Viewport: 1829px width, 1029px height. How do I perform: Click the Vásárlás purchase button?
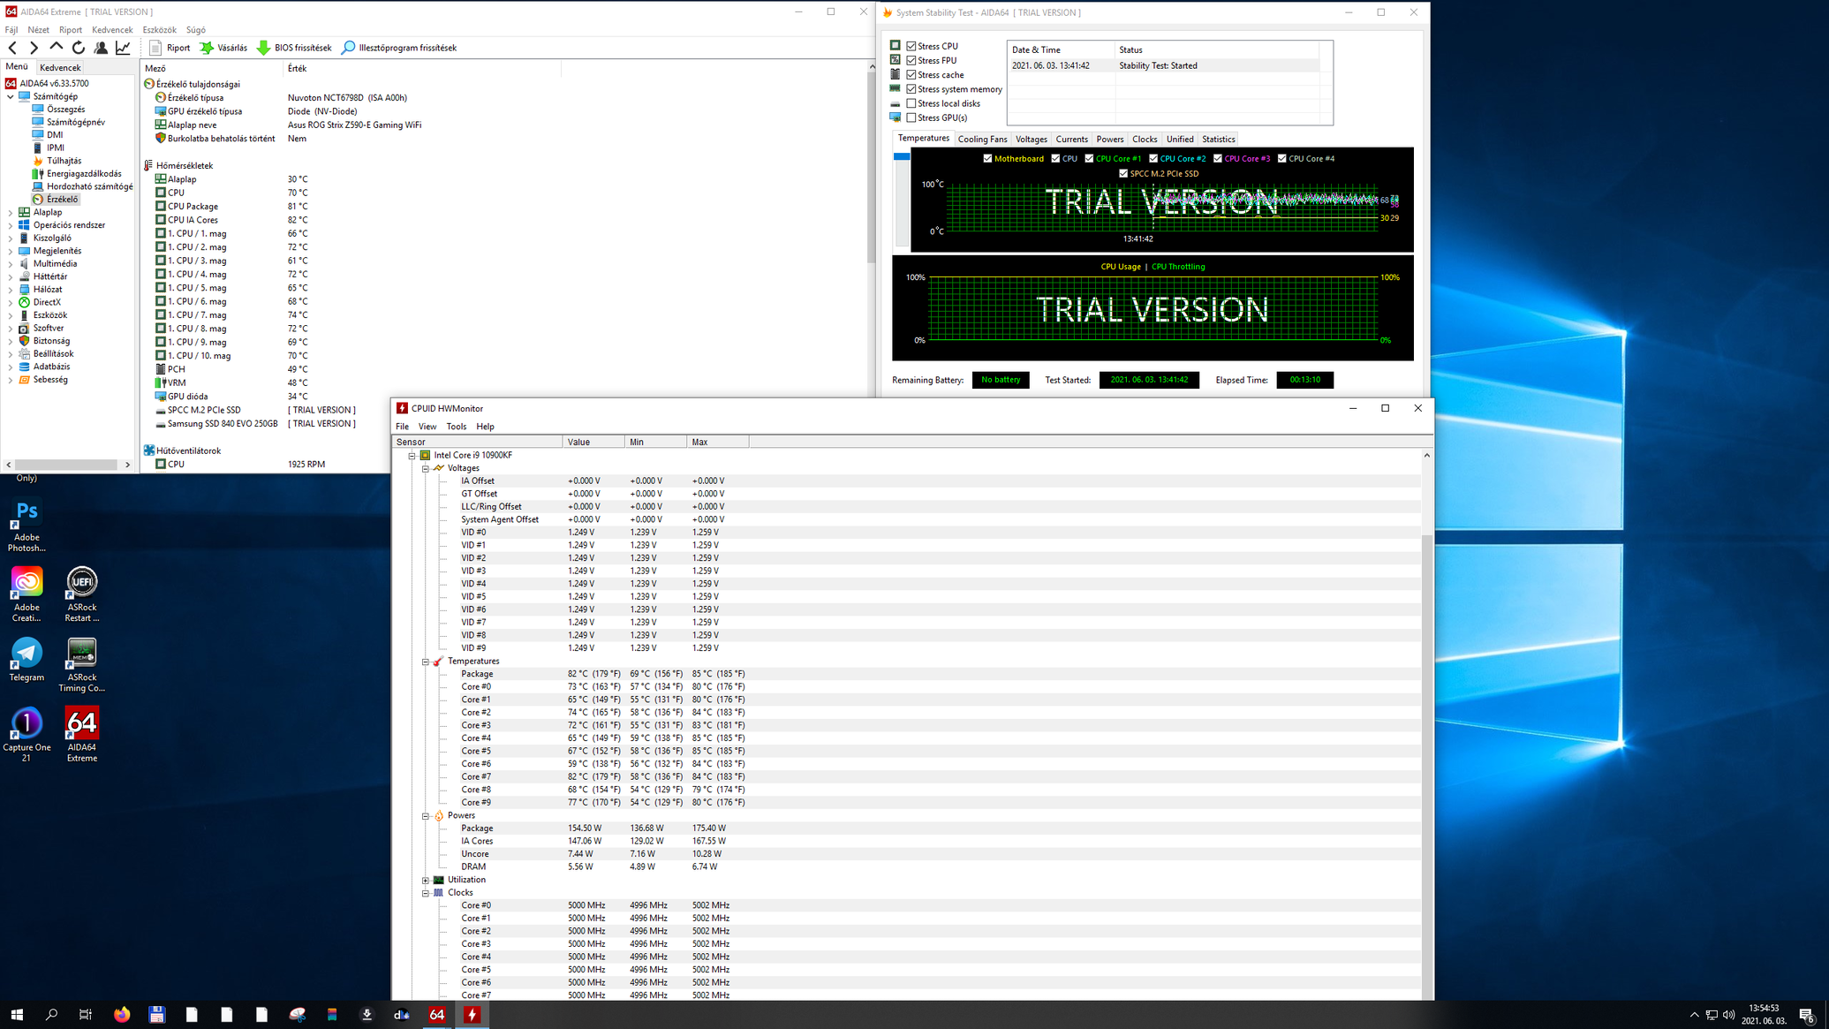coord(223,48)
